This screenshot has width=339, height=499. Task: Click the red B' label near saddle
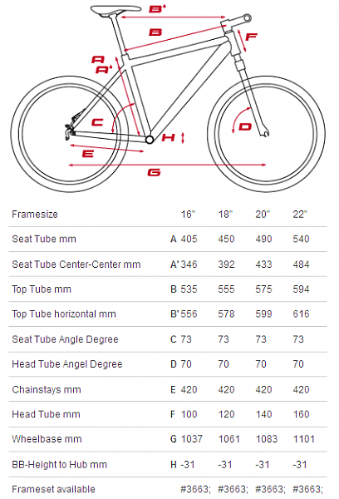[x=157, y=9]
